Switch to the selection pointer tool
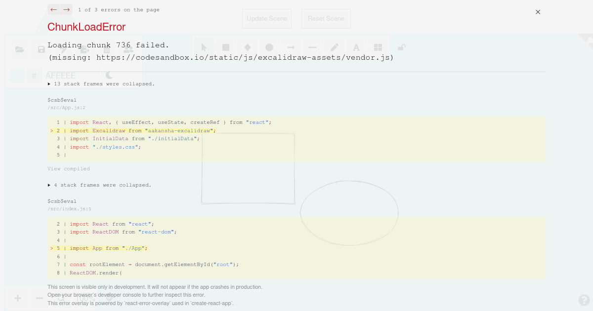Screen dimensions: 593x311 pyautogui.click(x=204, y=47)
